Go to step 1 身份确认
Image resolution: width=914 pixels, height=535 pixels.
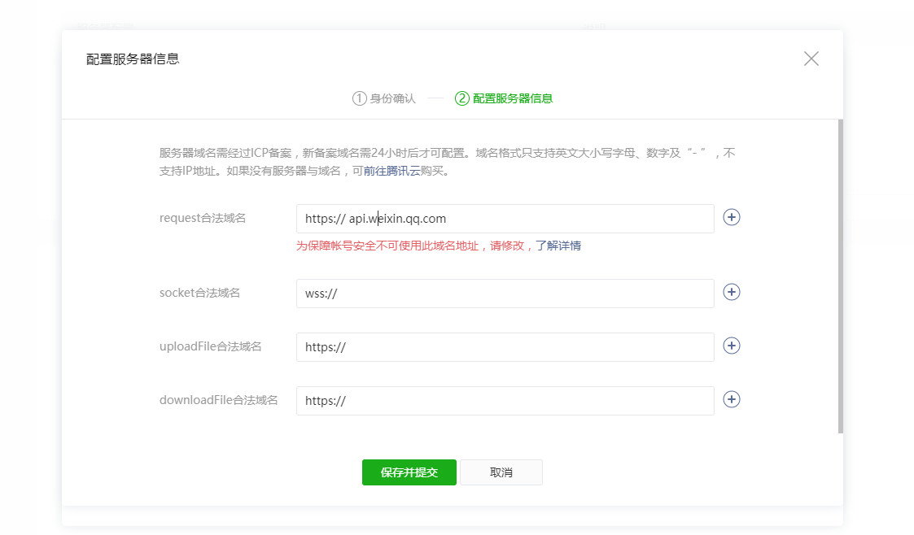click(384, 98)
